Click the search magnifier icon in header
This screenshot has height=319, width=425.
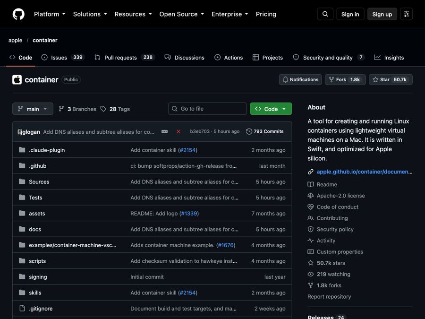pos(325,14)
